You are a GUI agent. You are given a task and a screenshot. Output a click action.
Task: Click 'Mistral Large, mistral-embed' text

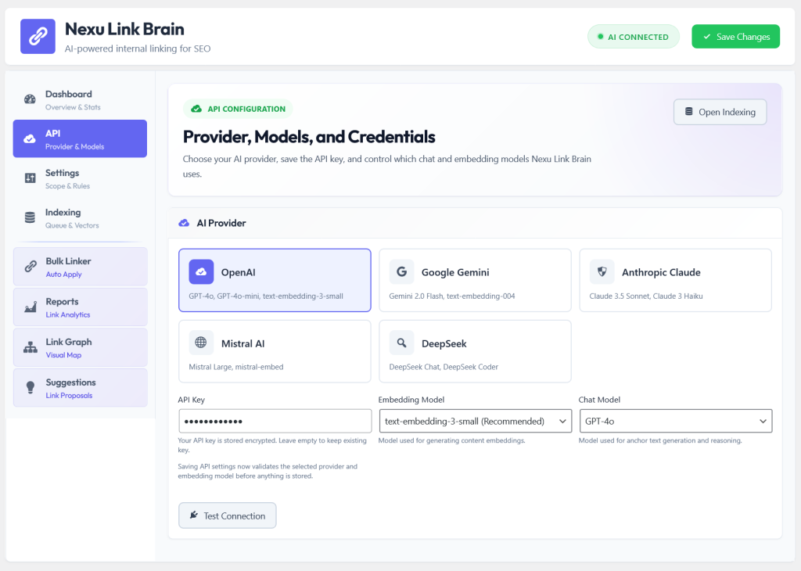click(x=236, y=367)
